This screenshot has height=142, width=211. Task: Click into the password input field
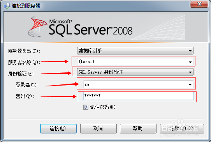tap(138, 96)
